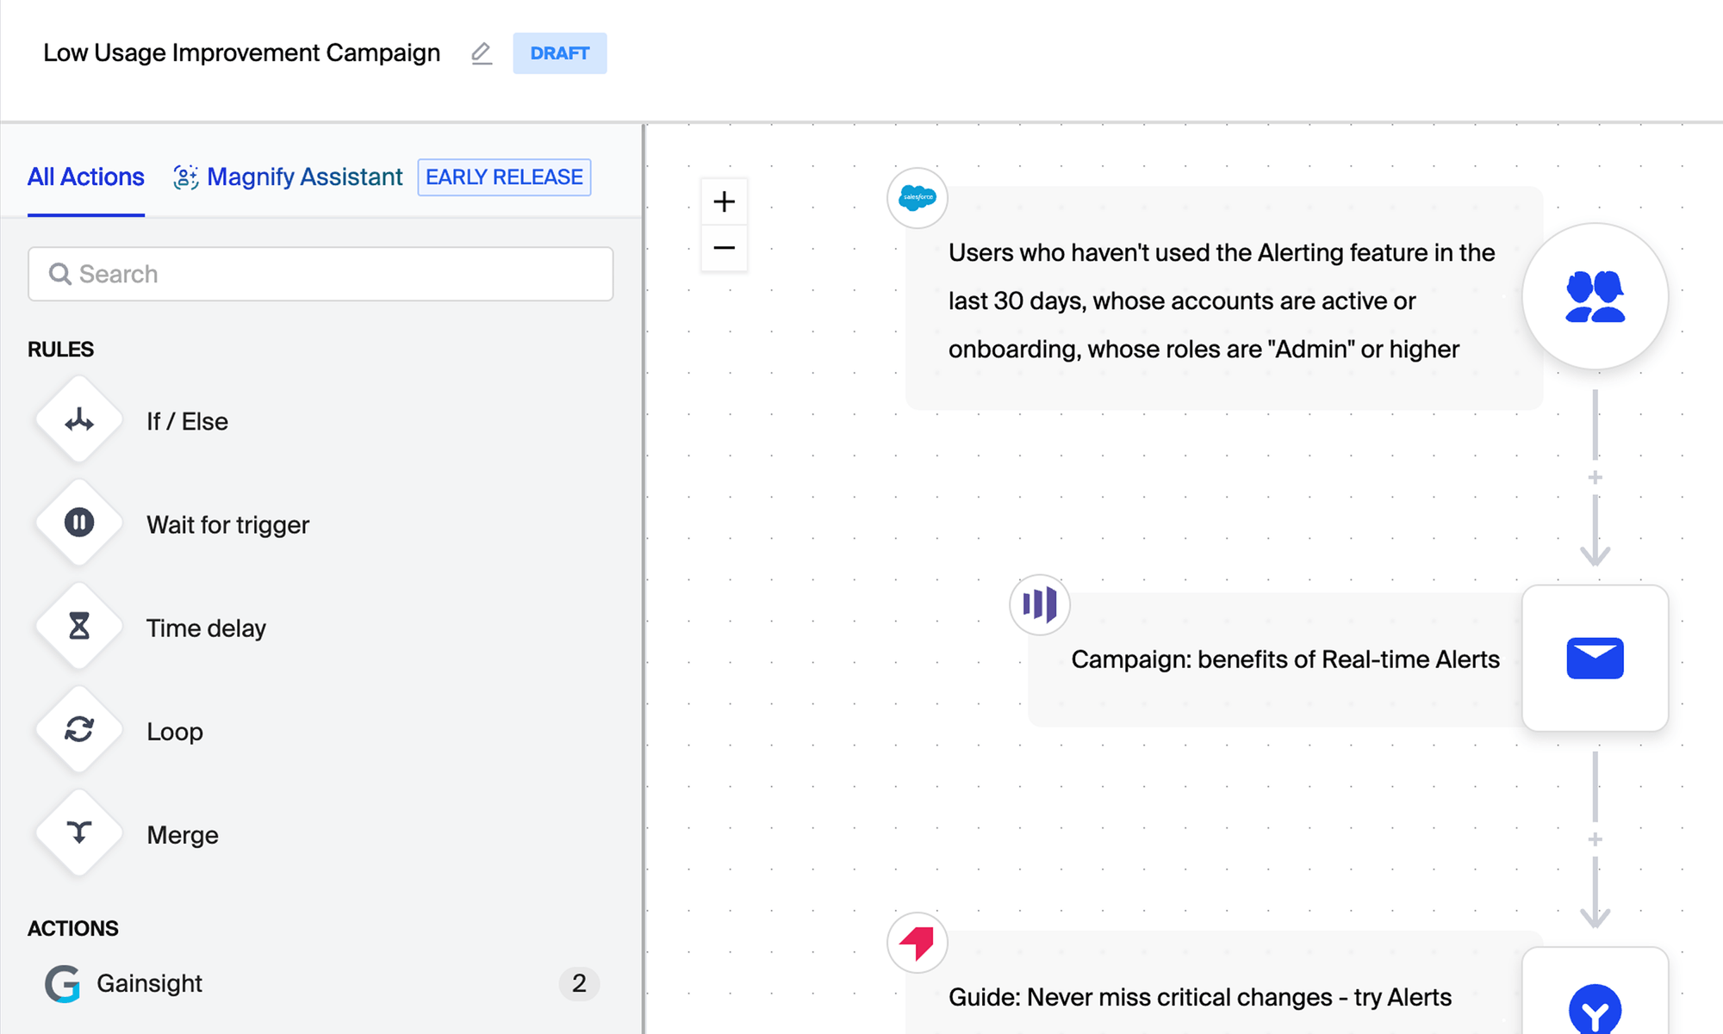Click the Salesforce cloud icon on audience node
1723x1034 pixels.
point(917,198)
